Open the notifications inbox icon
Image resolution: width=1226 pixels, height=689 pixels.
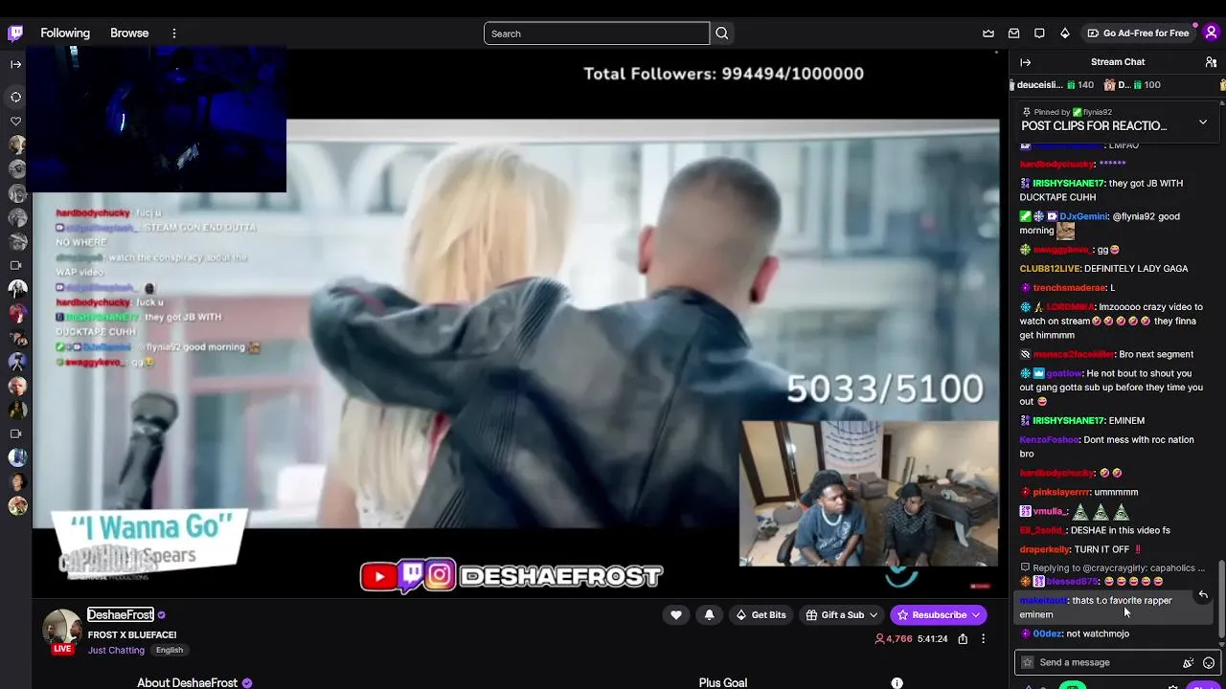(1014, 33)
